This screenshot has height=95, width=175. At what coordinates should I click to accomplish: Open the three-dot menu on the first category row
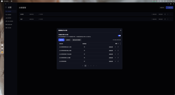coord(171,14)
